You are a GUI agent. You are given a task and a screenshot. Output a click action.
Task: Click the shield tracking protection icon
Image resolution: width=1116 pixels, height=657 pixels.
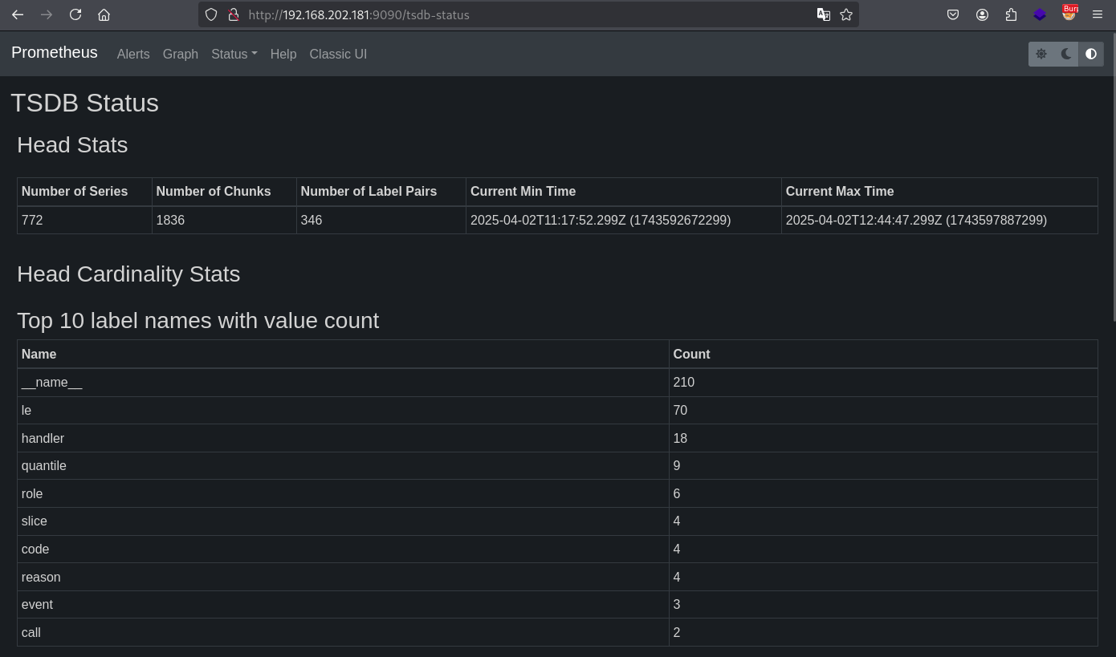211,14
